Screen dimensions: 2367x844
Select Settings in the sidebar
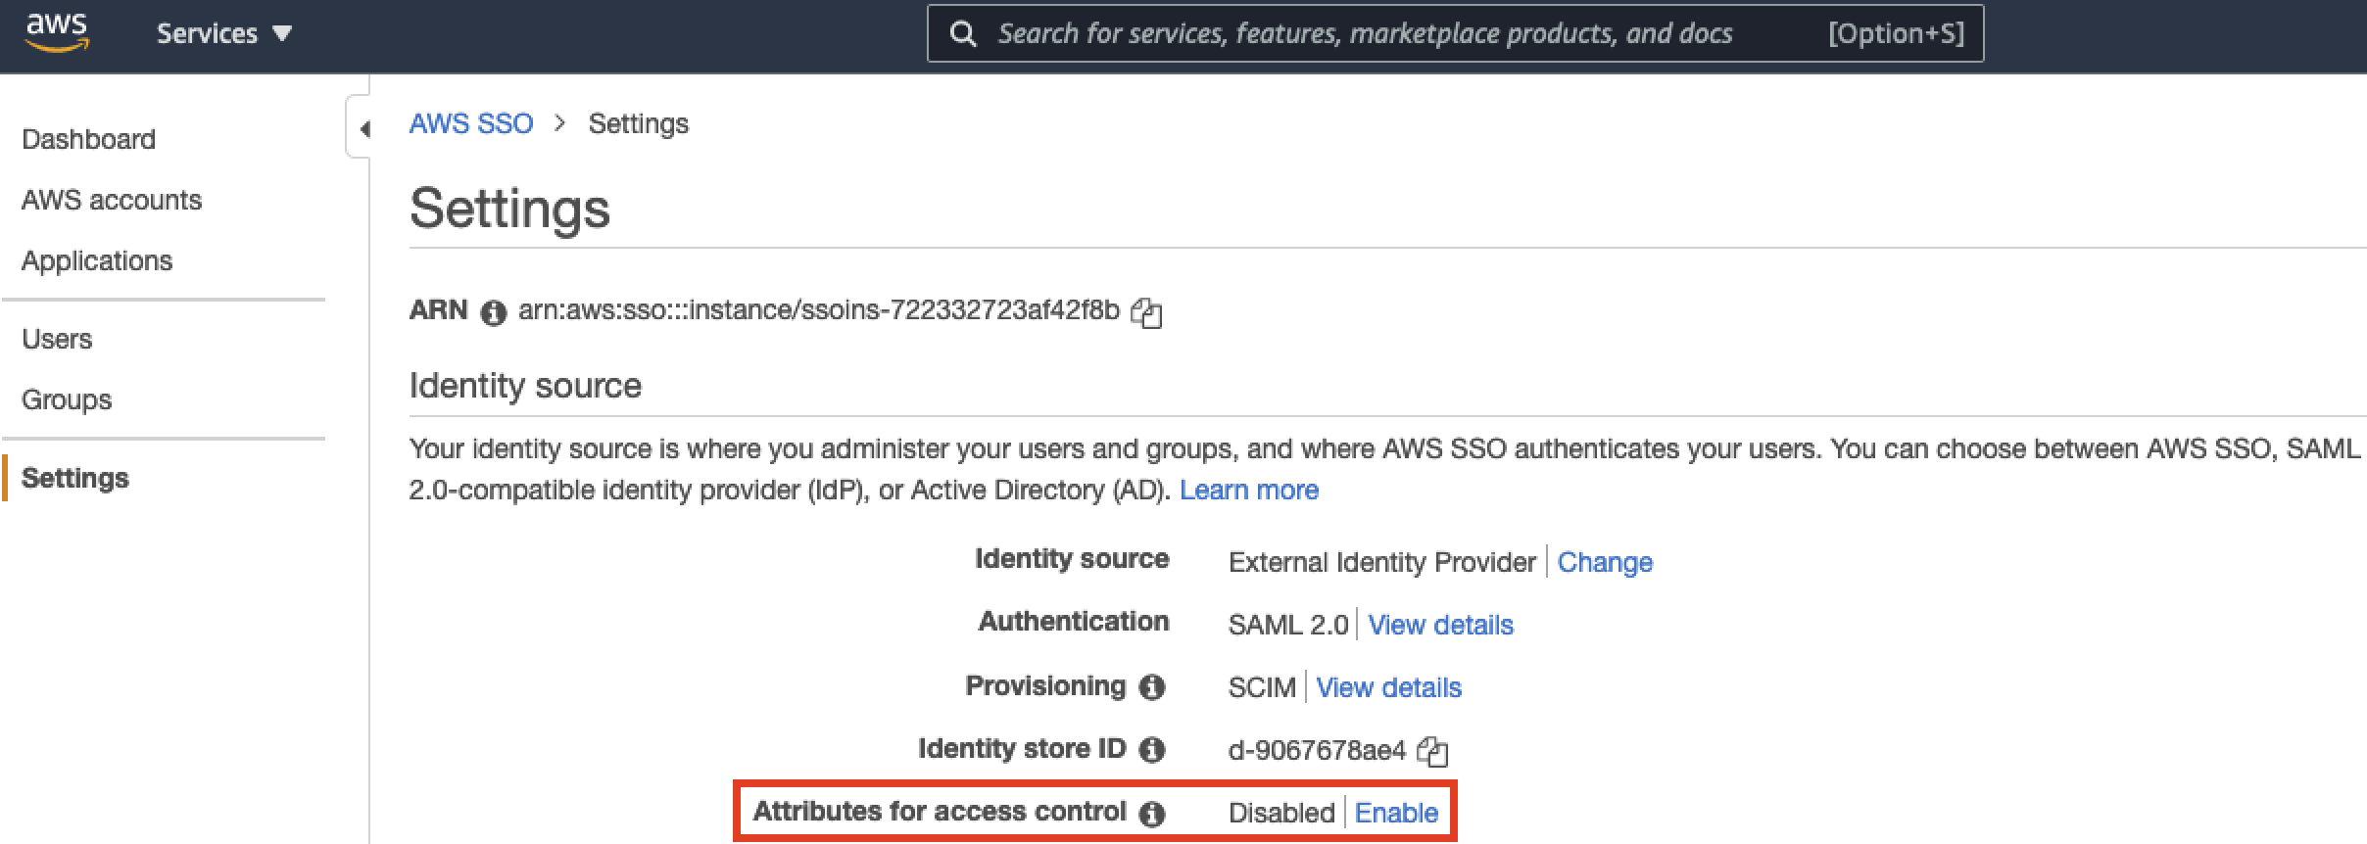[75, 478]
